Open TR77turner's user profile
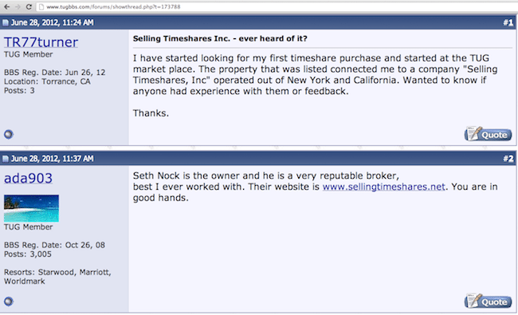Image resolution: width=518 pixels, height=315 pixels. point(41,42)
